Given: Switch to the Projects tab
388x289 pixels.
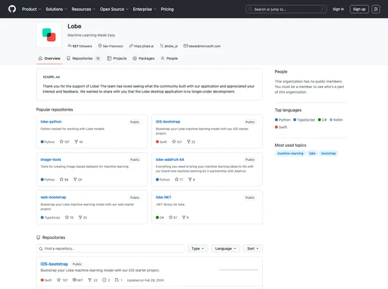Looking at the screenshot, I should [x=117, y=59].
